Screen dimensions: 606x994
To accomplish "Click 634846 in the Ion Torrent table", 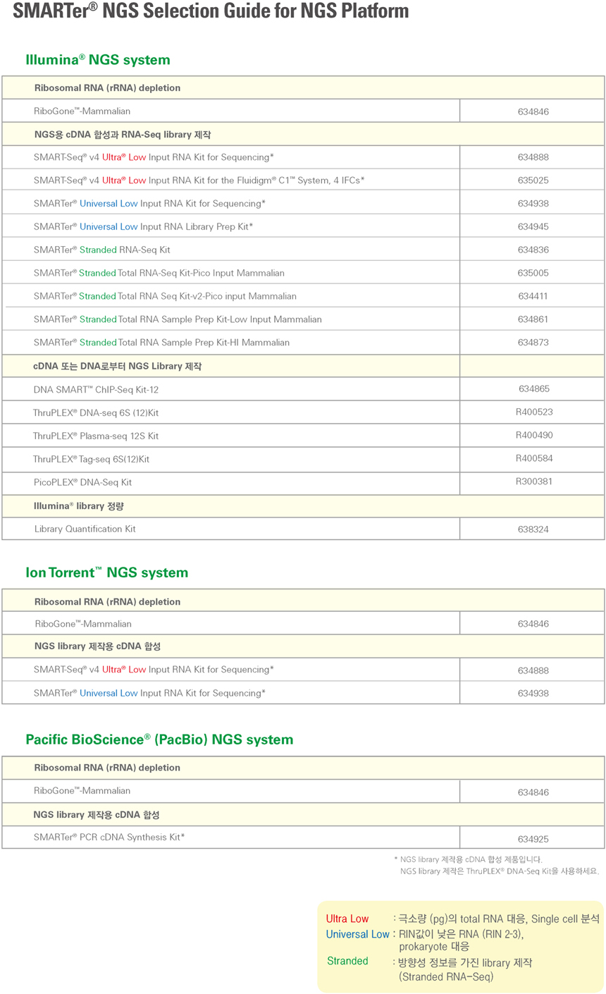I will tap(533, 624).
